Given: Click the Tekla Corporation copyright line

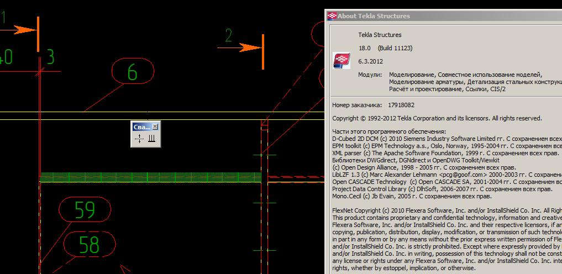Looking at the screenshot, I should [x=437, y=118].
